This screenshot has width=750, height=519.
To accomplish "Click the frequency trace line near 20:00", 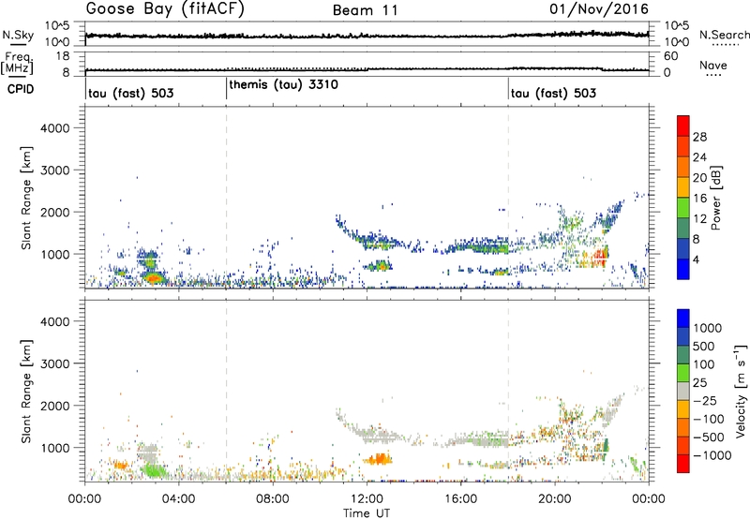I will (554, 68).
